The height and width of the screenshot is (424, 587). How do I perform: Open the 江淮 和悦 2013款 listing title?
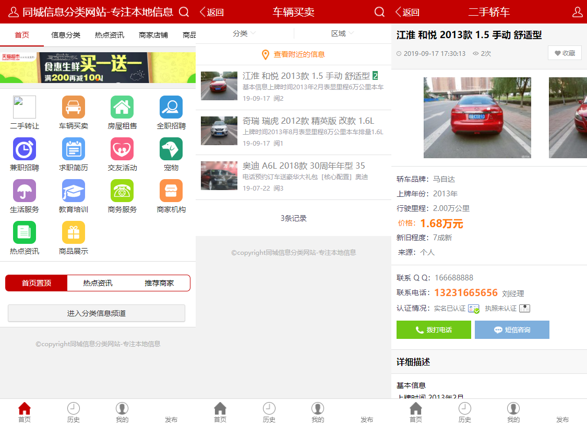(306, 76)
